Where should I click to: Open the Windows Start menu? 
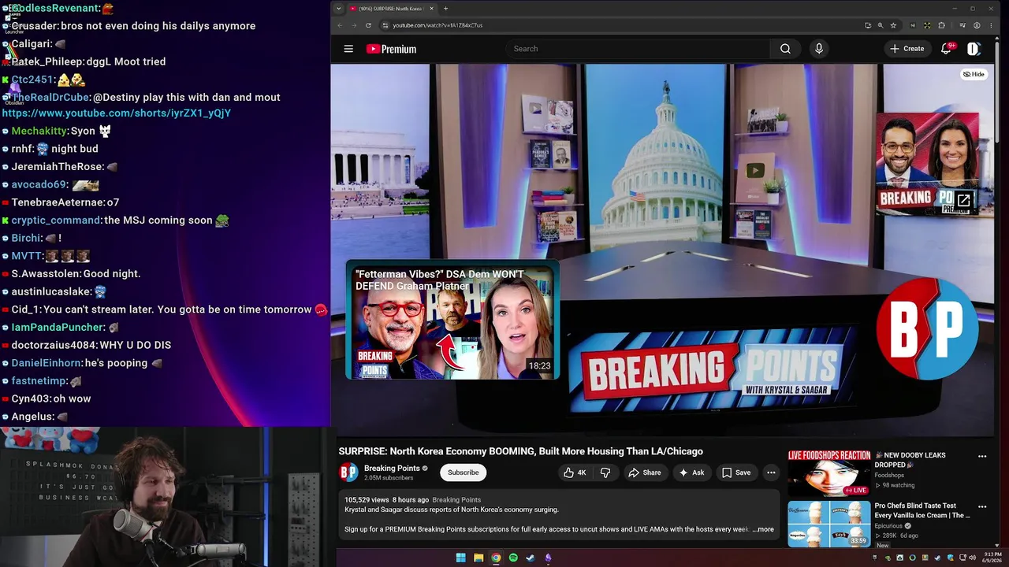pyautogui.click(x=460, y=558)
